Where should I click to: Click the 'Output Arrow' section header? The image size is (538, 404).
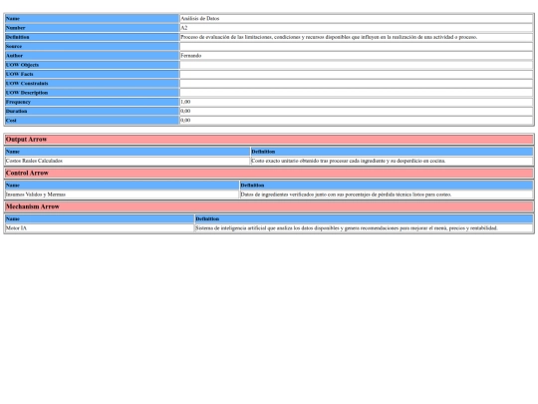[269, 140]
